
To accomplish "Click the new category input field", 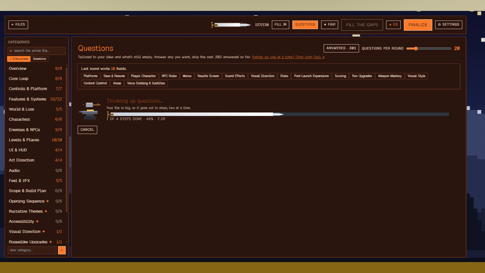I will pyautogui.click(x=32, y=250).
